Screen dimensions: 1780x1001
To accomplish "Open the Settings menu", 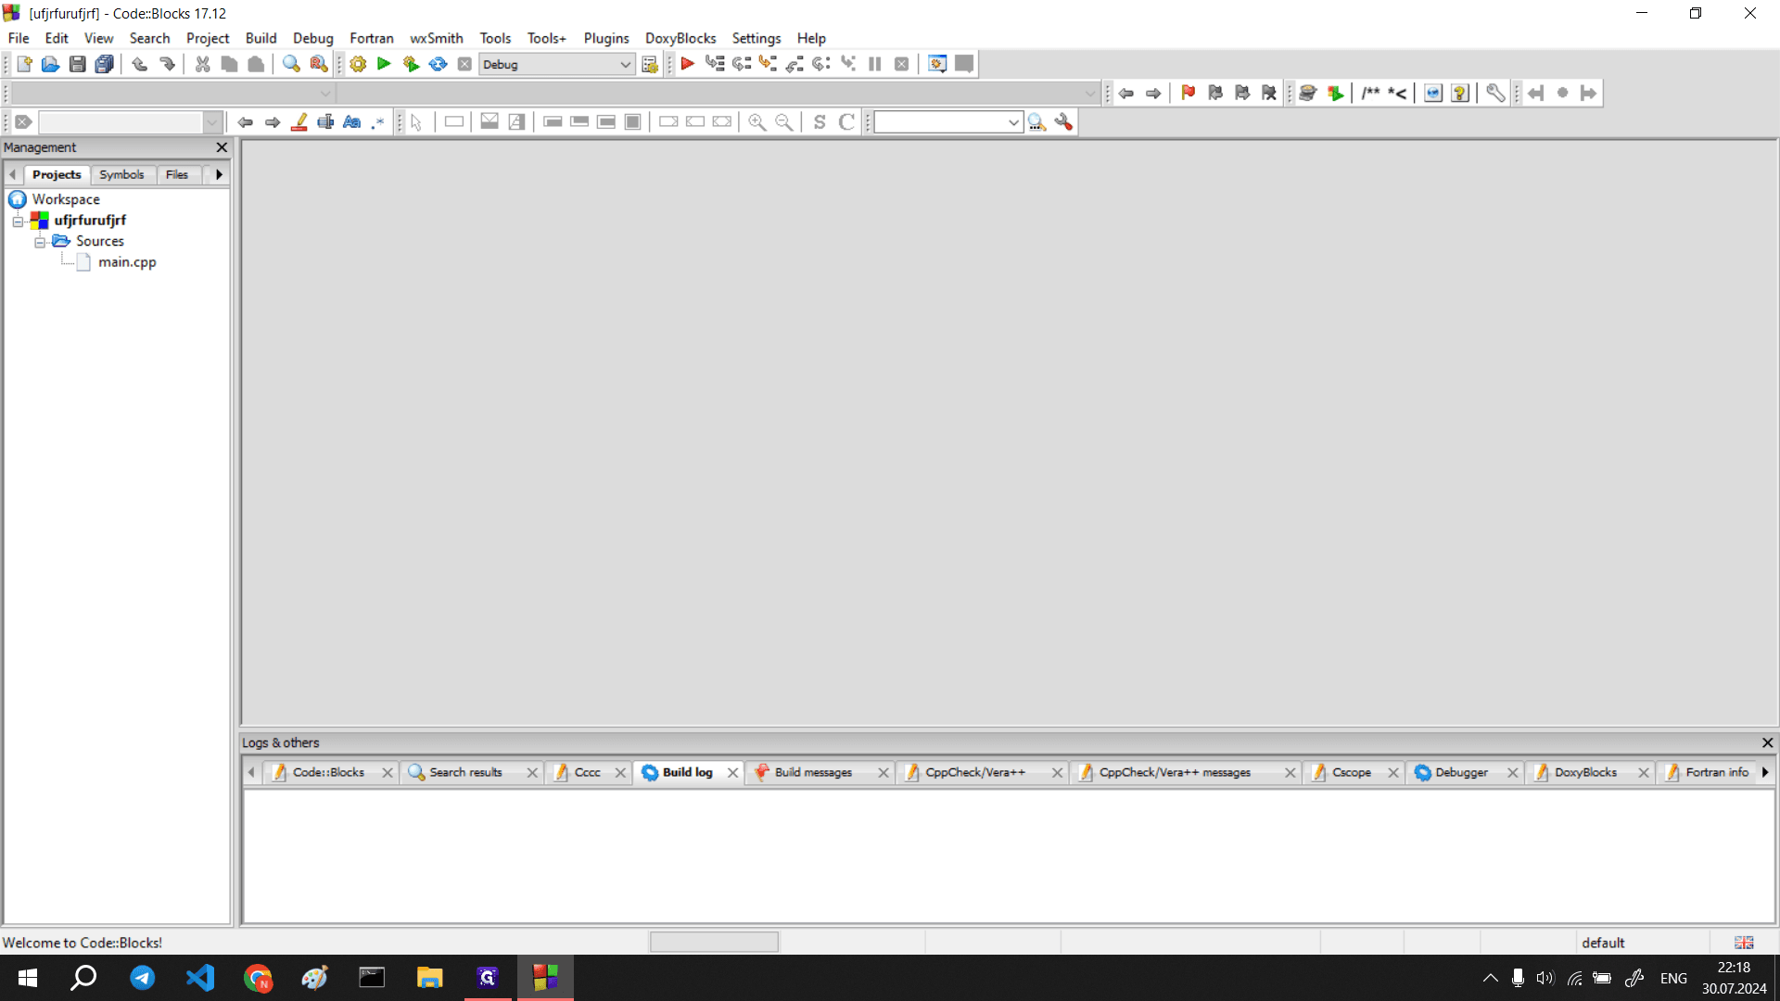I will point(756,38).
